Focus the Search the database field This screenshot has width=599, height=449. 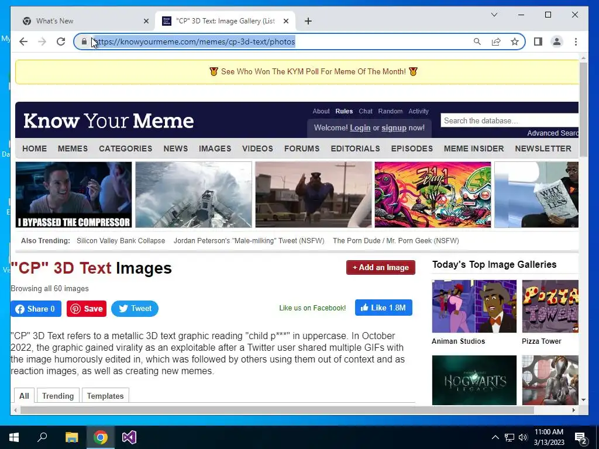point(510,120)
